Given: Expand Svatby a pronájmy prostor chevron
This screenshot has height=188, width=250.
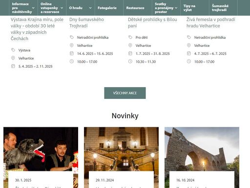Looking at the screenshot, I should click(176, 8).
